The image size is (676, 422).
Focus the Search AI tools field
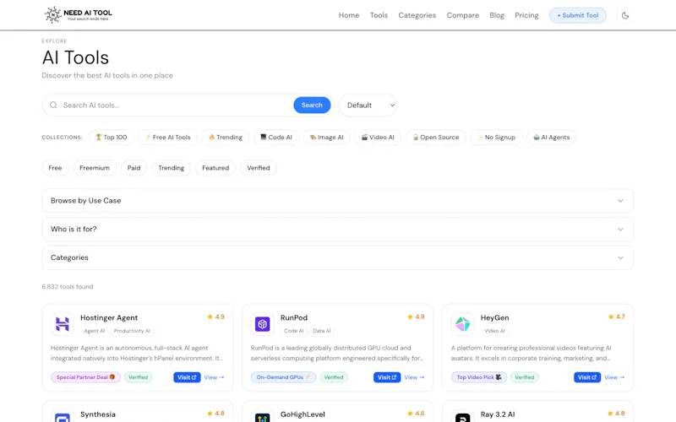pyautogui.click(x=175, y=105)
